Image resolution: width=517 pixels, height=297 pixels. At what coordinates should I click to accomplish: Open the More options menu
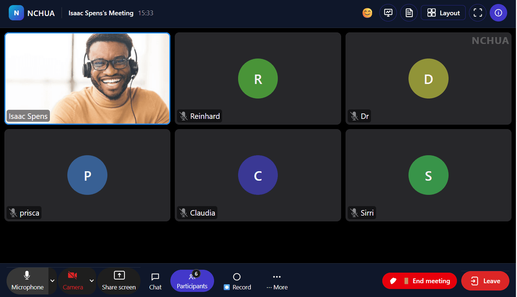pyautogui.click(x=277, y=281)
